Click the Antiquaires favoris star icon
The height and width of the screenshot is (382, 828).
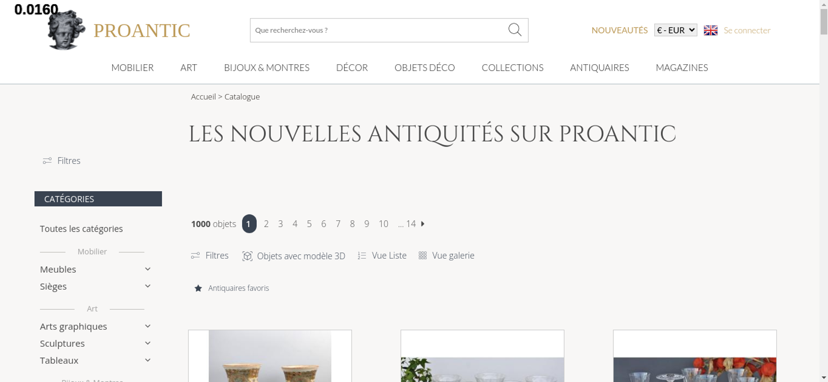[x=198, y=288]
